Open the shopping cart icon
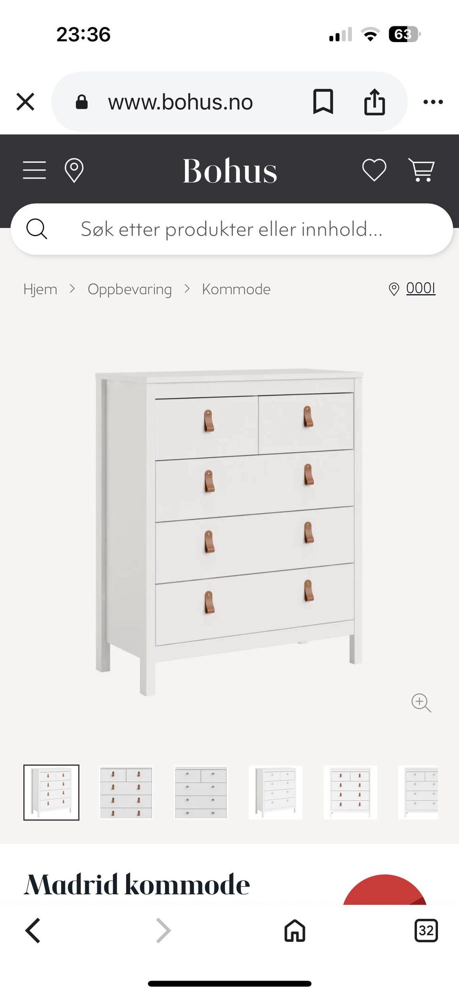Image resolution: width=459 pixels, height=996 pixels. pyautogui.click(x=421, y=170)
